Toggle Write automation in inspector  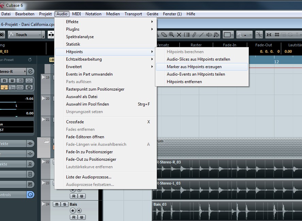(12, 81)
